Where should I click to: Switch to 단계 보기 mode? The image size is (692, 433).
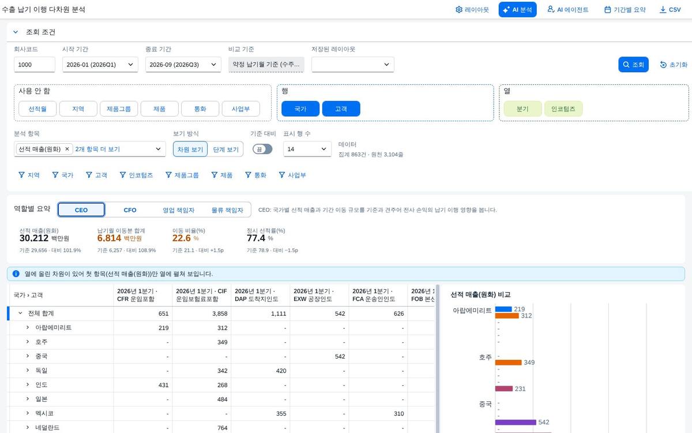[x=225, y=149]
